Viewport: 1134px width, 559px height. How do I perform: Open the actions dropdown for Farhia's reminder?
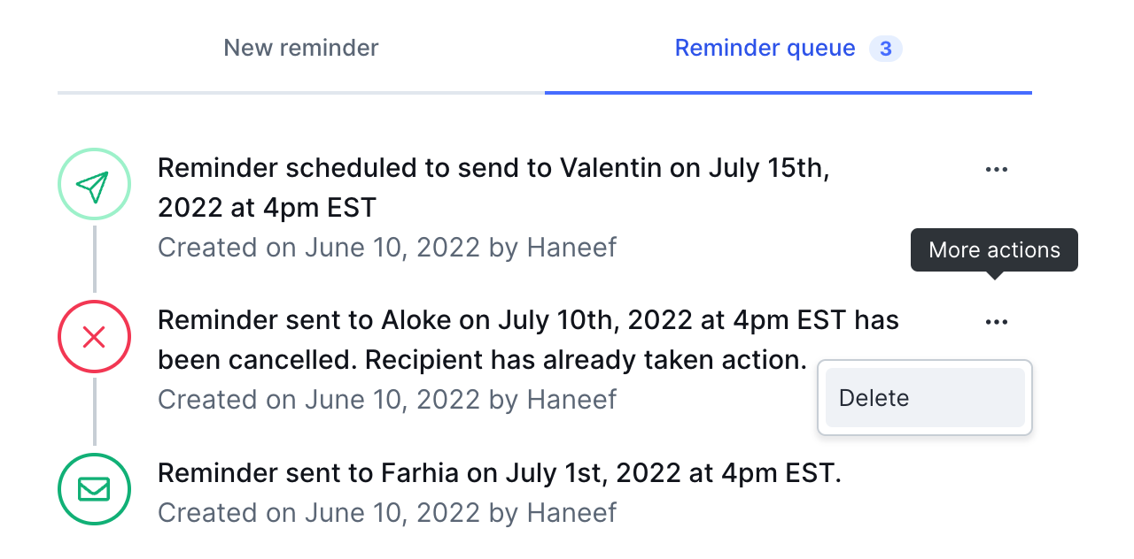tap(997, 473)
